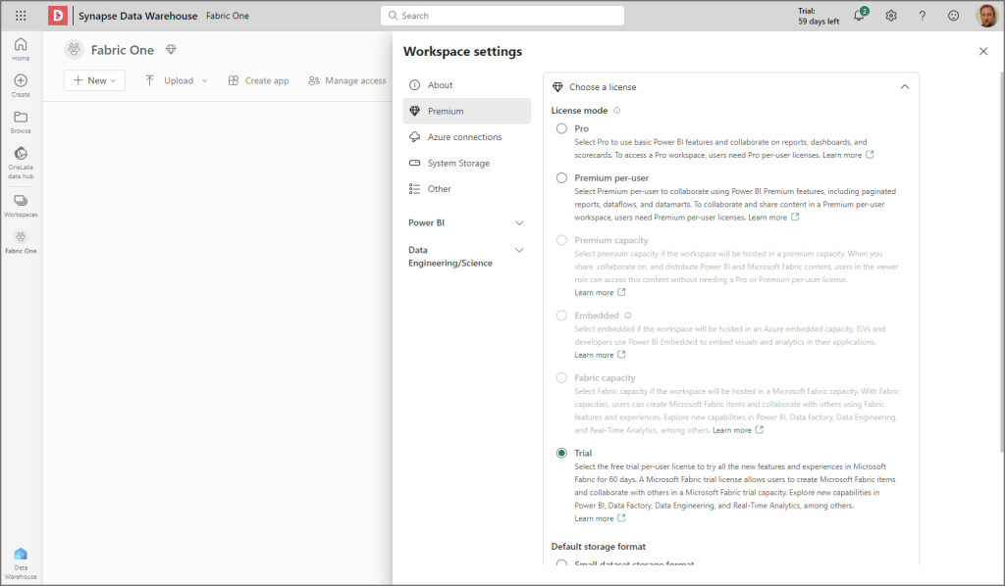Screen dimensions: 1005x586
Task: Open Learn more link under Trial
Action: (x=600, y=518)
